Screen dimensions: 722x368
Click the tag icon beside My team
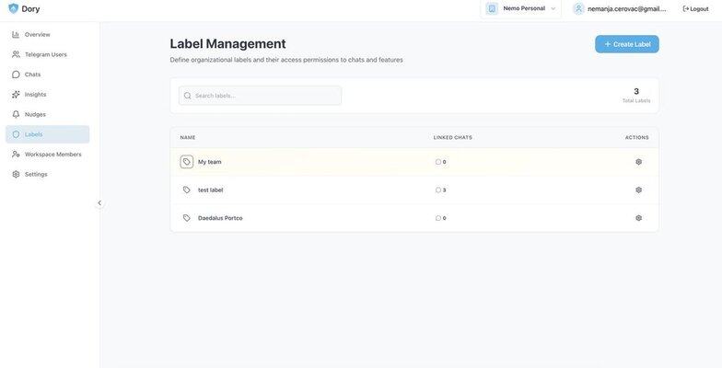[x=187, y=162]
